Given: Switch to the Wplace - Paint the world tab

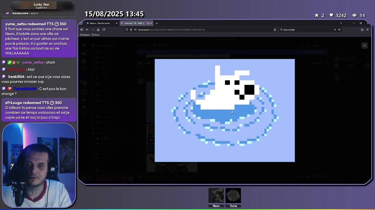Looking at the screenshot, I should tap(101, 23).
